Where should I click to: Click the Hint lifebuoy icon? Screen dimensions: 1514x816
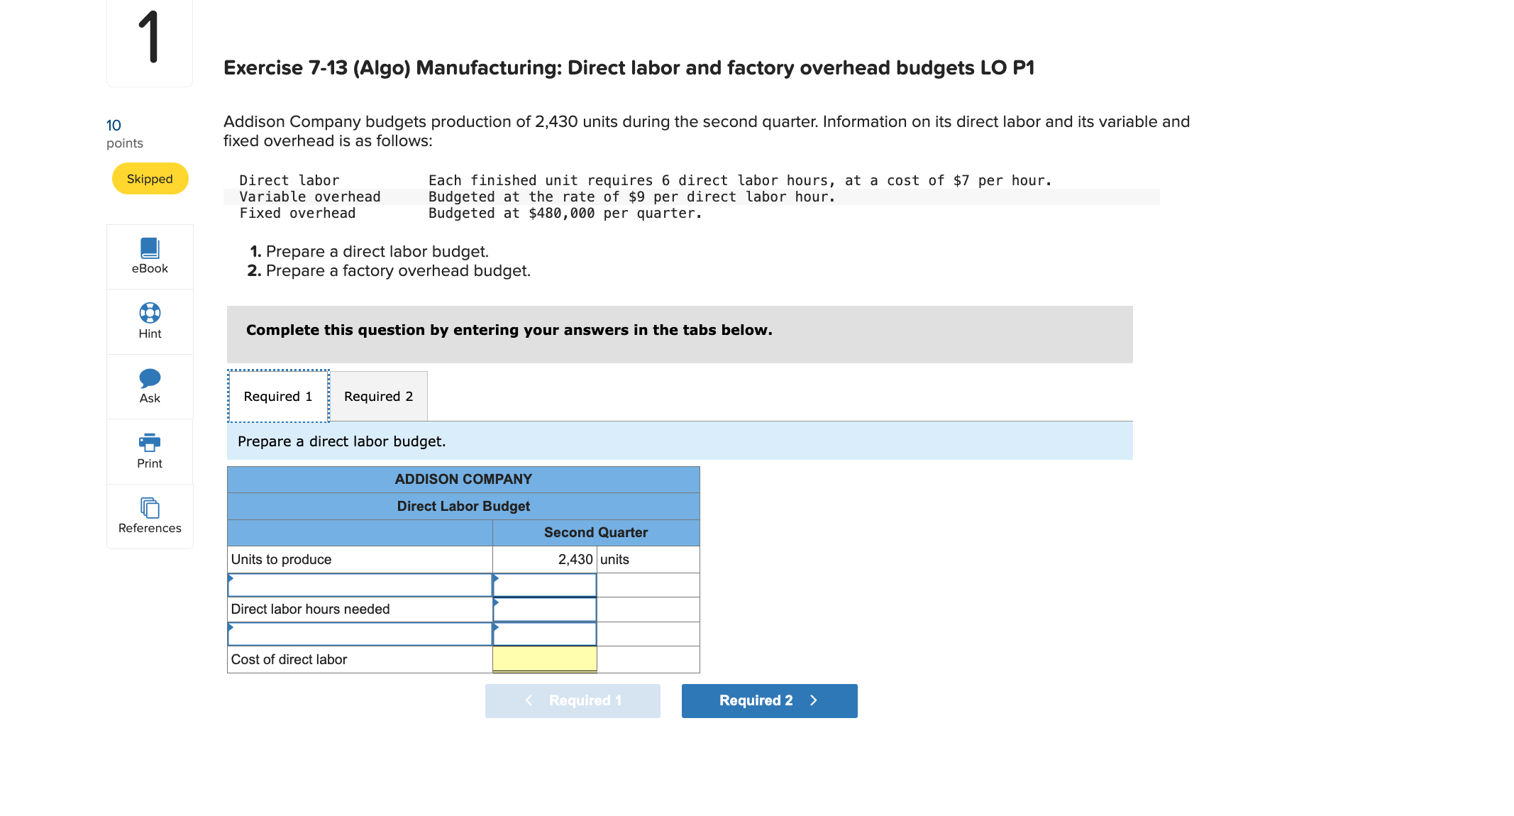(150, 313)
